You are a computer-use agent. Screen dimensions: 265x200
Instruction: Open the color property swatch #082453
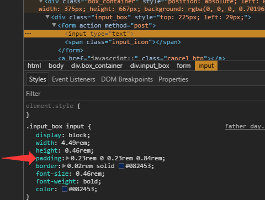(65, 189)
